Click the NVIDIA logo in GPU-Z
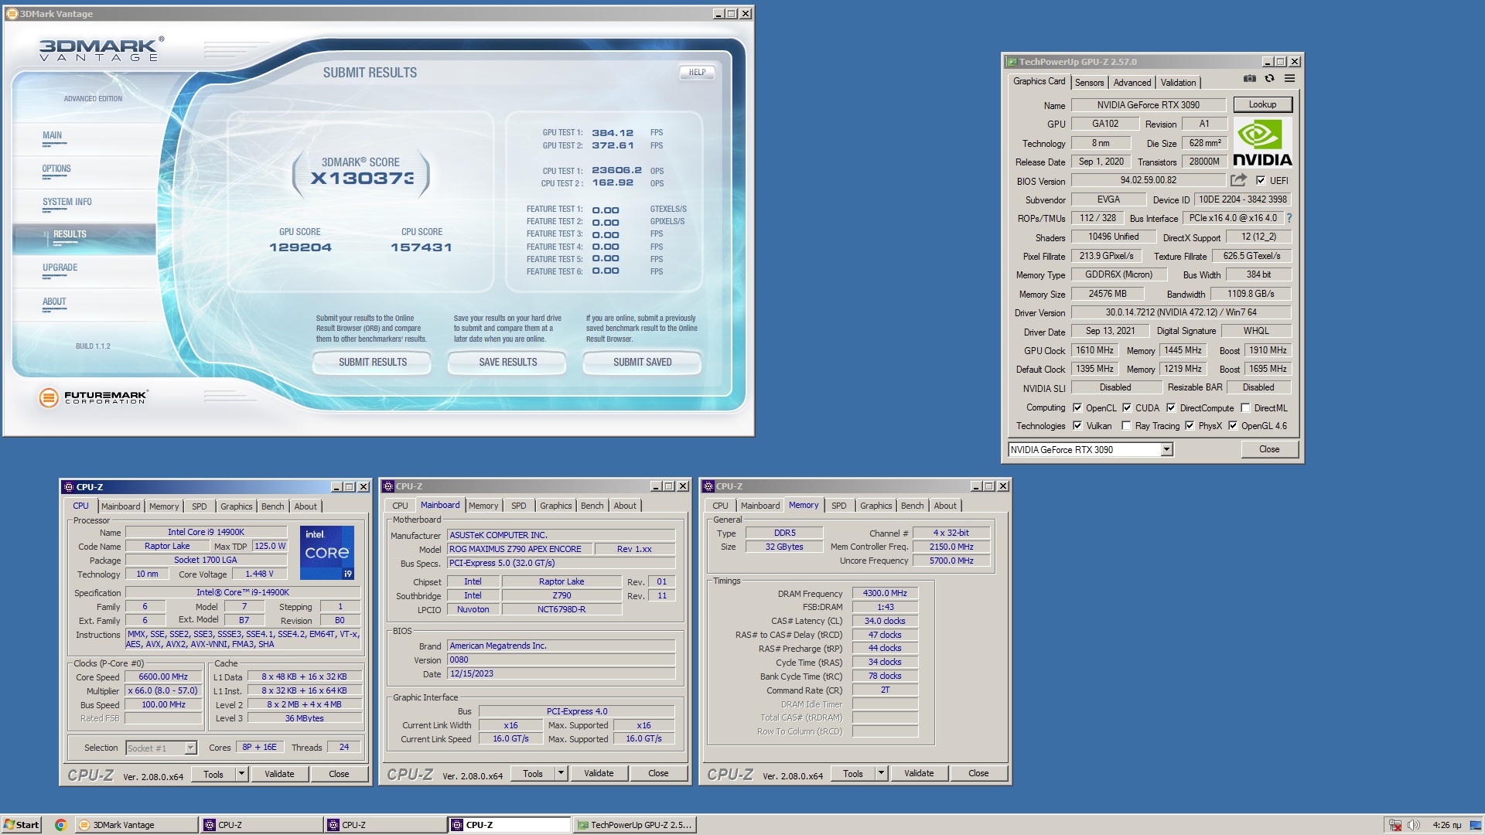 (1262, 143)
